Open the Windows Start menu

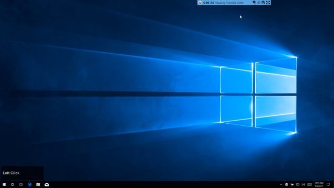click(x=4, y=184)
